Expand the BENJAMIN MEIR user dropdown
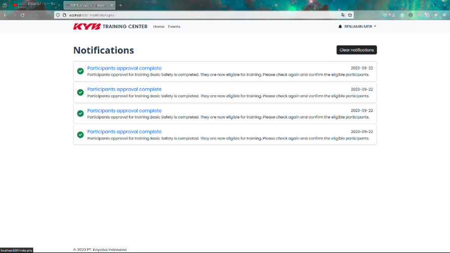This screenshot has height=253, width=450. tap(360, 27)
